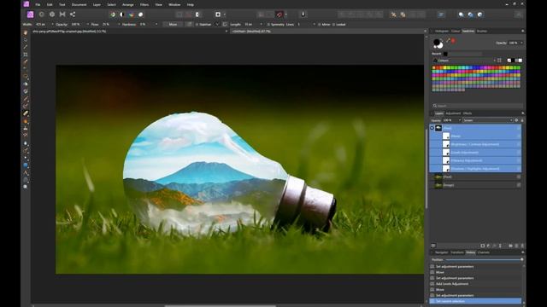The height and width of the screenshot is (307, 547).
Task: Open the brush Hardness dropdown arrow
Action: tap(156, 25)
